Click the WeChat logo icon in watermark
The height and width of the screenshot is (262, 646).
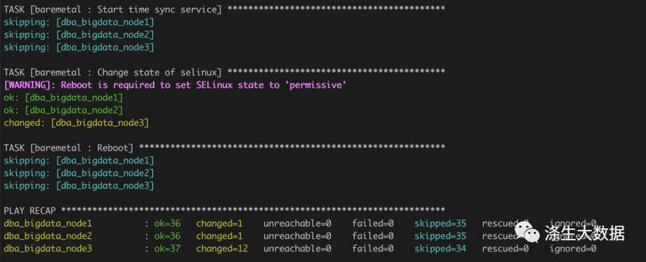point(528,232)
